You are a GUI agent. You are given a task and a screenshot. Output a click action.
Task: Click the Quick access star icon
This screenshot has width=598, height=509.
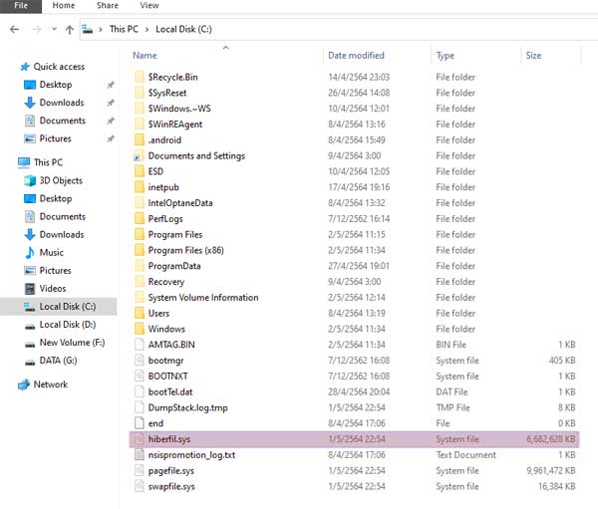click(x=25, y=67)
